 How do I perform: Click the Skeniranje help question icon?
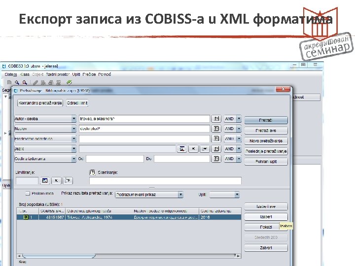click(x=92, y=172)
